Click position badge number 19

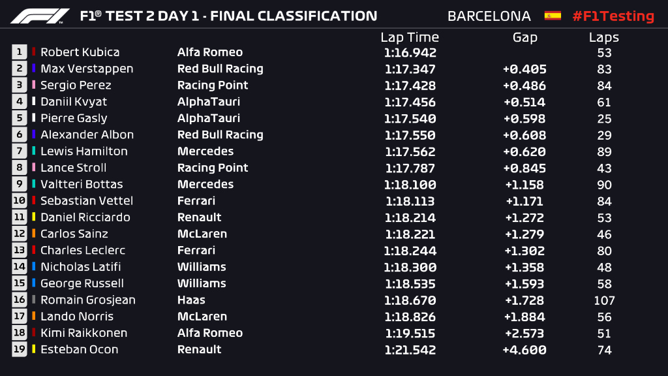pos(19,350)
